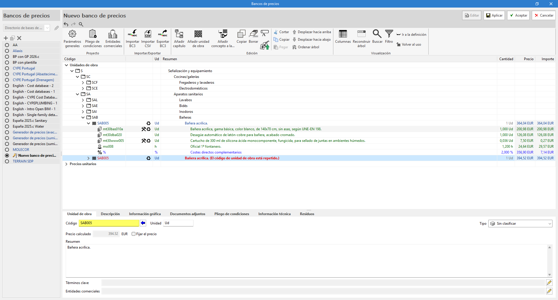
Task: Select the MOLECOR price bank radio button
Action: pos(7,150)
